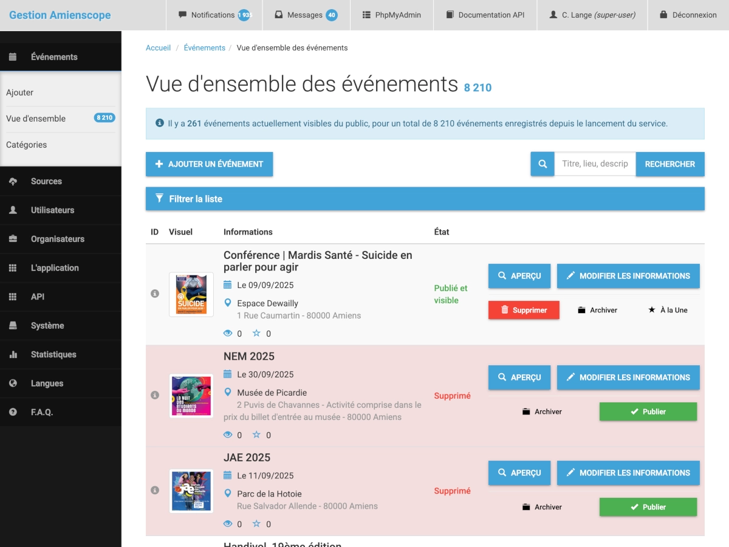Open Notifications in the top bar
The width and height of the screenshot is (729, 547).
(214, 15)
